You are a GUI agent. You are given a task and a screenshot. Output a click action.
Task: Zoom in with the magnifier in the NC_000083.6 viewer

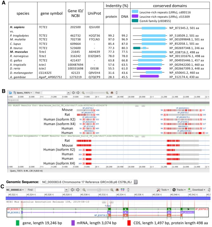click(x=112, y=190)
